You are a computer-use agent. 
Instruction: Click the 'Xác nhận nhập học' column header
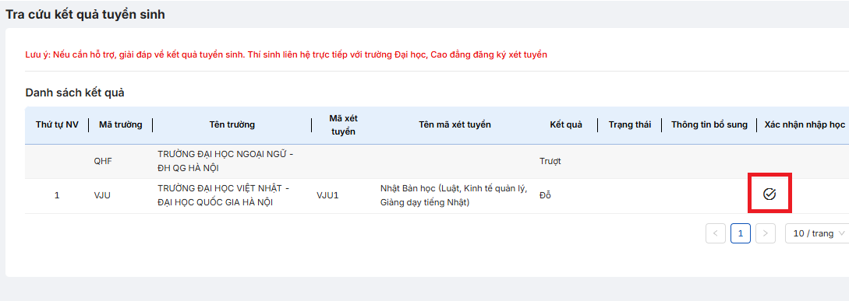pyautogui.click(x=805, y=124)
